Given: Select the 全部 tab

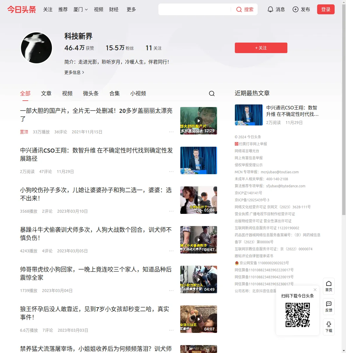Looking at the screenshot, I should pyautogui.click(x=25, y=93).
